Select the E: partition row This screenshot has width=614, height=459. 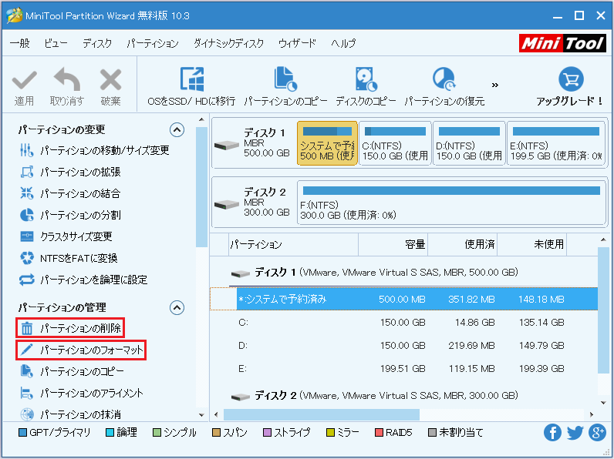403,368
